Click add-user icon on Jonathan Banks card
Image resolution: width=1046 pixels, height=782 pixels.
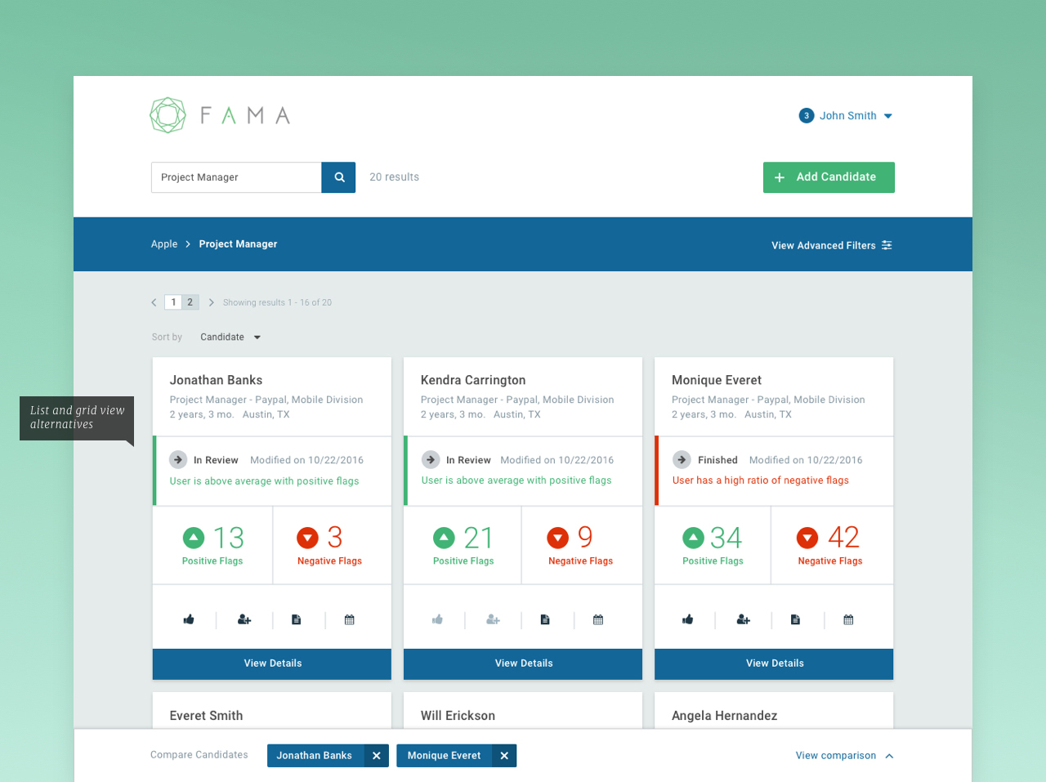[x=244, y=620]
